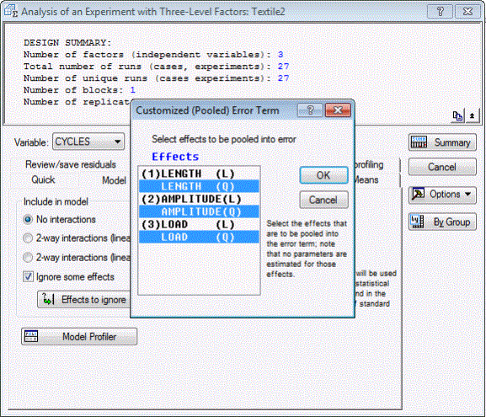Open Effects to ignore dialog

click(x=83, y=300)
